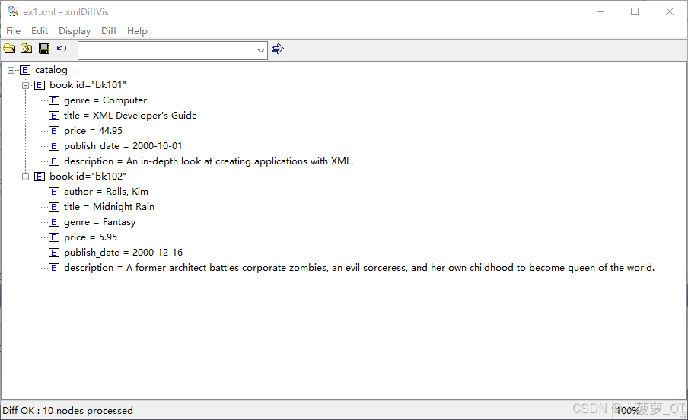Viewport: 688px width, 420px height.
Task: Minimize the xmlDiffVis window
Action: [600, 12]
